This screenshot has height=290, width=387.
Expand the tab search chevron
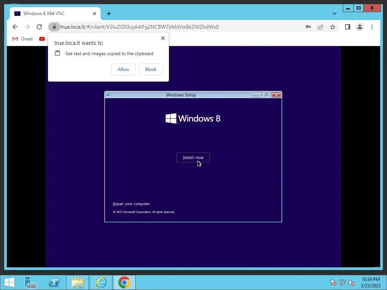(334, 14)
